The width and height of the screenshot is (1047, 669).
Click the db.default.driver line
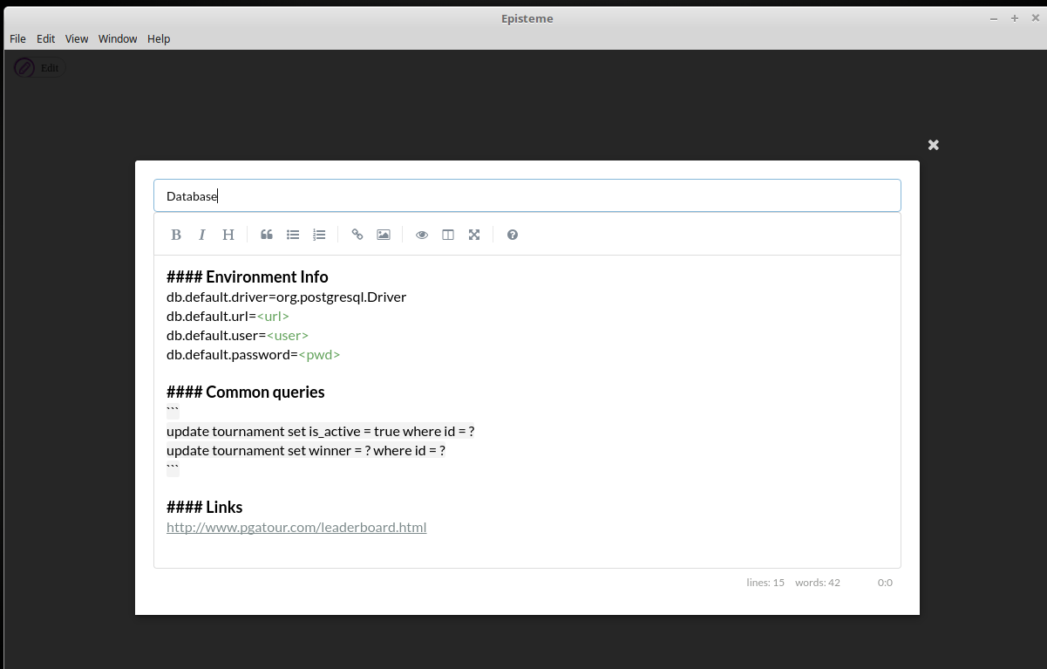pos(287,297)
